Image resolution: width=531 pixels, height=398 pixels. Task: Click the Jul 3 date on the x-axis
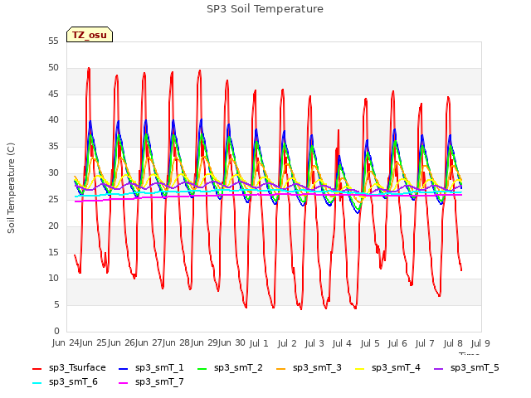click(314, 344)
